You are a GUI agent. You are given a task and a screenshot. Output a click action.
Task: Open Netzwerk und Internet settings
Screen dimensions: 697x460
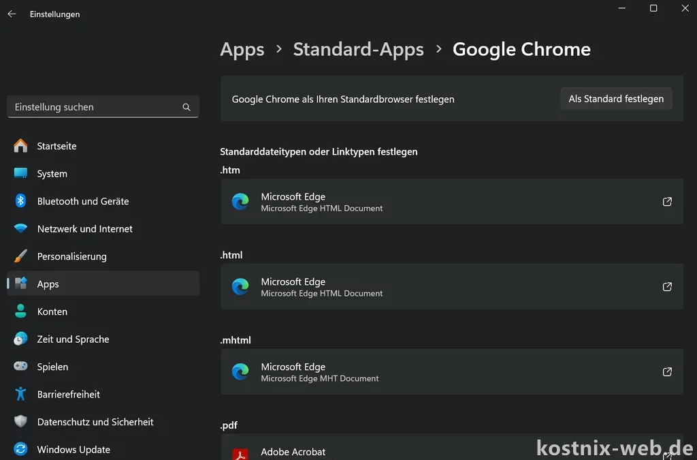tap(85, 228)
